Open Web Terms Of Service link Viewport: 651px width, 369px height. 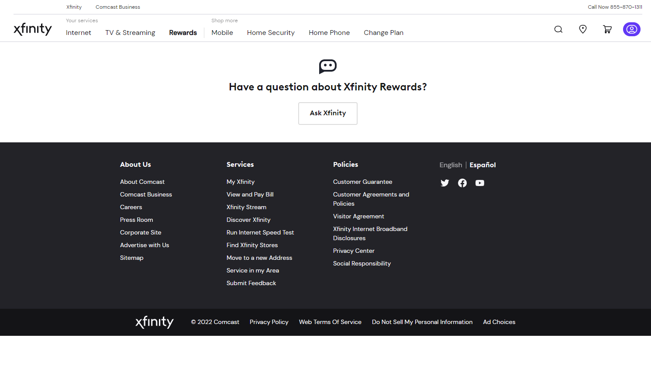(x=330, y=322)
